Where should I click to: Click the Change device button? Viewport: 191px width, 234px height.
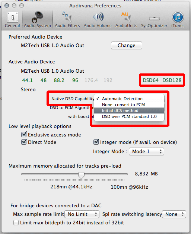point(127,45)
